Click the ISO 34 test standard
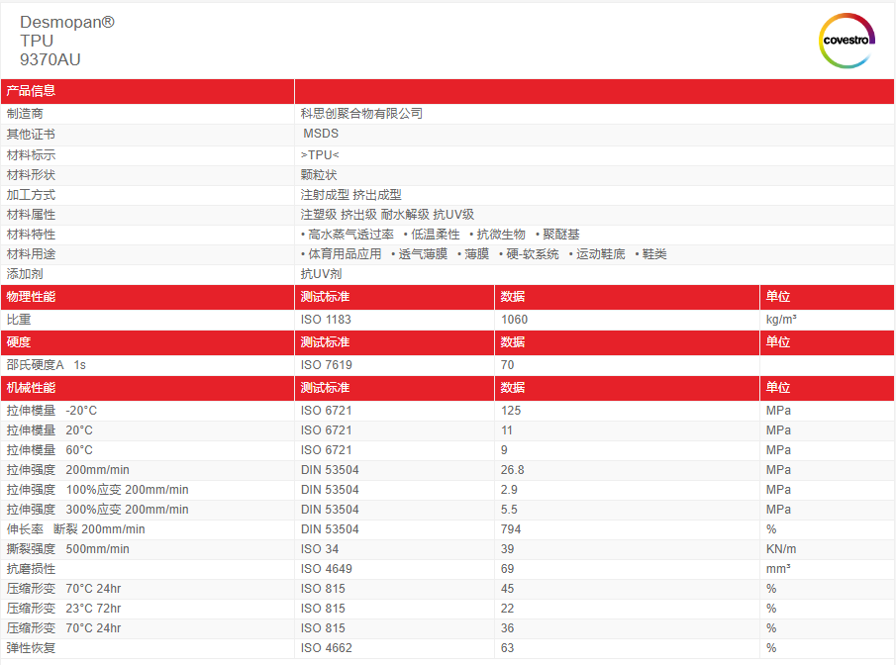Screen dimensions: 896x665 tap(320, 549)
